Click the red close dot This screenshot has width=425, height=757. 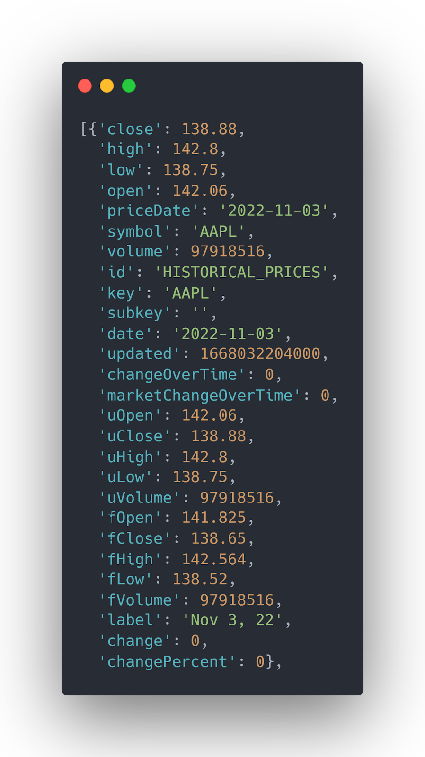85,86
